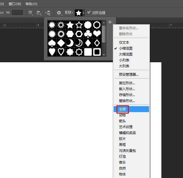Image resolution: width=183 pixels, height=178 pixels.
Task: Toggle the 对齐边缘 checkbox
Action: (89, 13)
